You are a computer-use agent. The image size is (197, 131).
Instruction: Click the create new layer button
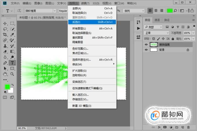(x=183, y=127)
